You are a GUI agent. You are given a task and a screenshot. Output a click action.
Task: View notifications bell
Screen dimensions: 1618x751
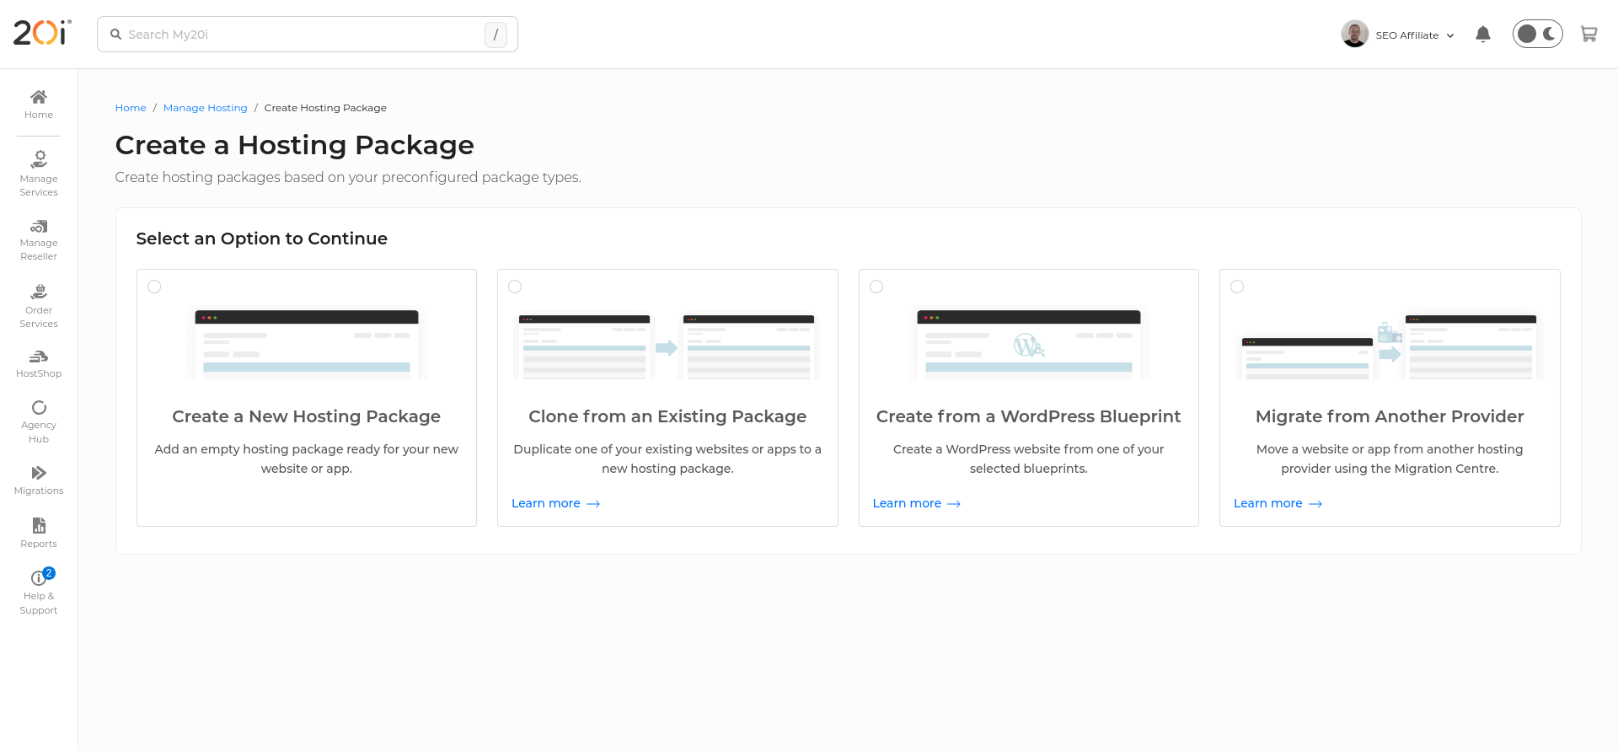(1483, 34)
